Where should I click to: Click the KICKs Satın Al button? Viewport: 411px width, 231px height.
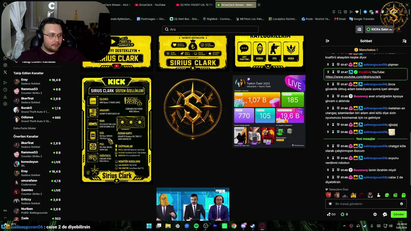pos(379,29)
